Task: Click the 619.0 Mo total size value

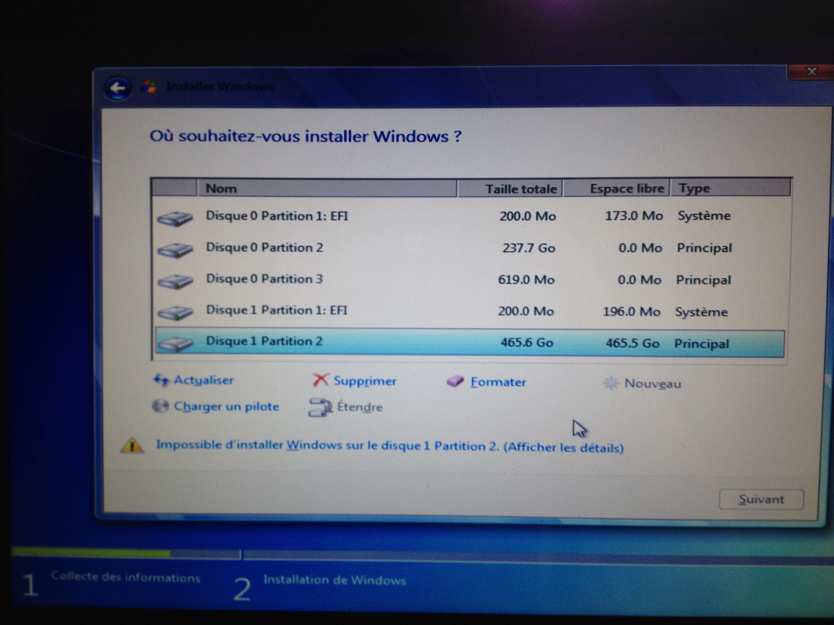Action: point(526,280)
